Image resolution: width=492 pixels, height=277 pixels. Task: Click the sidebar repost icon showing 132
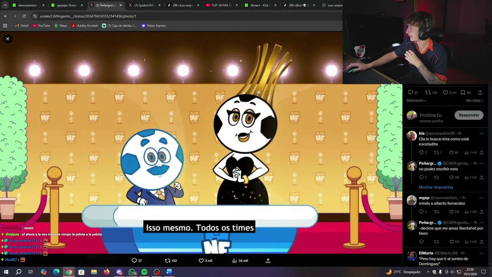428,92
